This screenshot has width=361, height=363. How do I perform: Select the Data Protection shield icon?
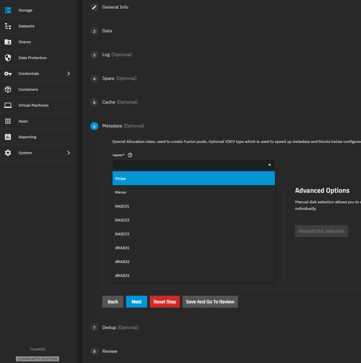[8, 58]
